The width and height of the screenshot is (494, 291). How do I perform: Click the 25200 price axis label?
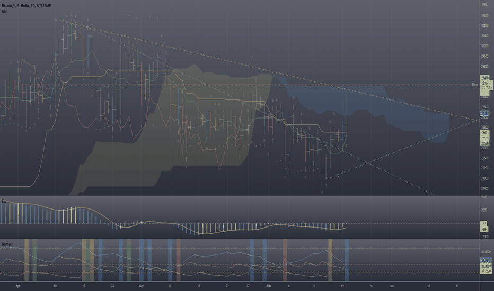click(x=485, y=168)
